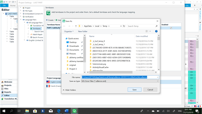Click the Up one level arrow
The height and width of the screenshot is (114, 202).
click(76, 26)
